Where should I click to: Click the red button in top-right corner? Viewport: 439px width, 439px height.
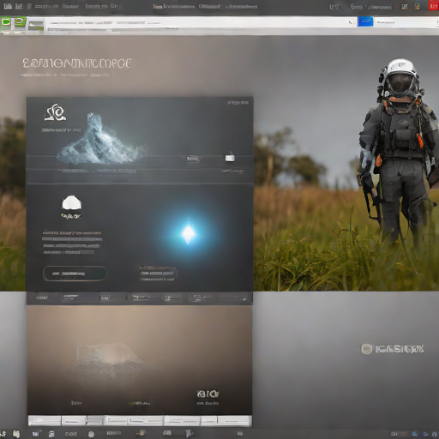tap(434, 6)
